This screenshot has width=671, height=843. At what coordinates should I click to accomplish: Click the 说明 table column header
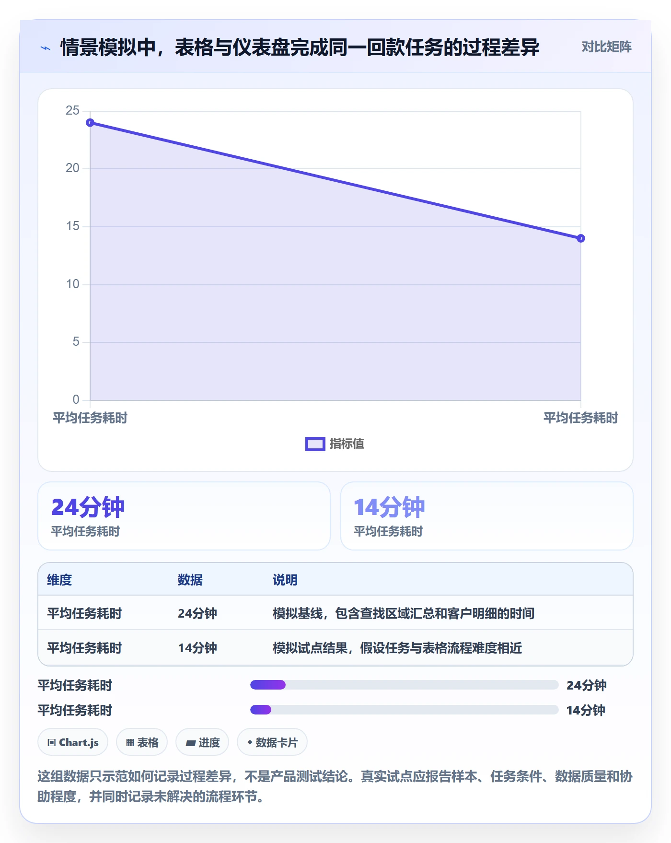point(285,580)
